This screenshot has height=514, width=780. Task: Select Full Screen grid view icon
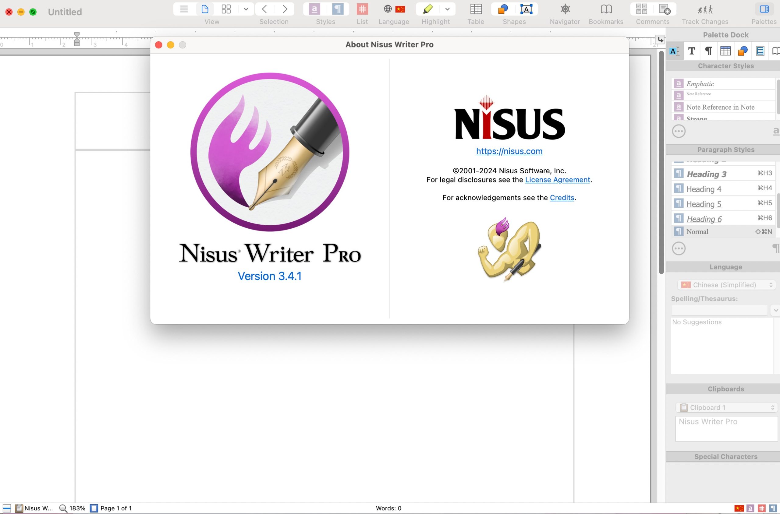pos(226,9)
